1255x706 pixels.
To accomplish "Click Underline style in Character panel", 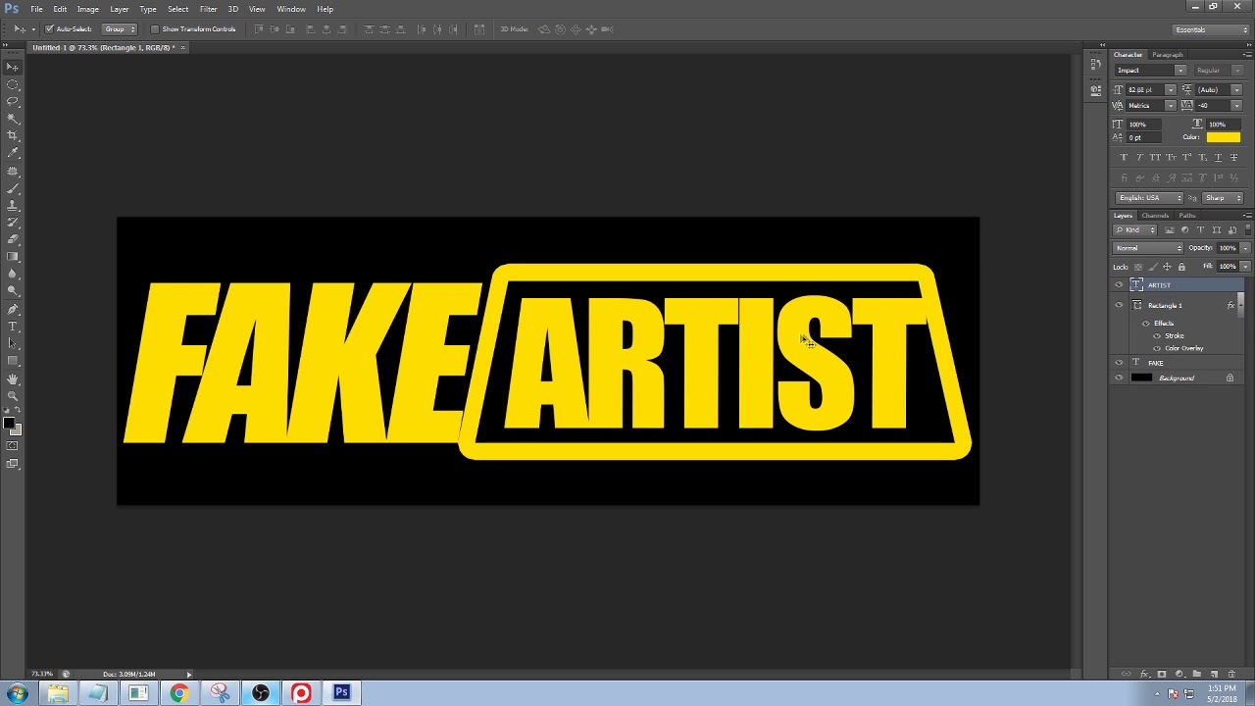I will [x=1218, y=158].
